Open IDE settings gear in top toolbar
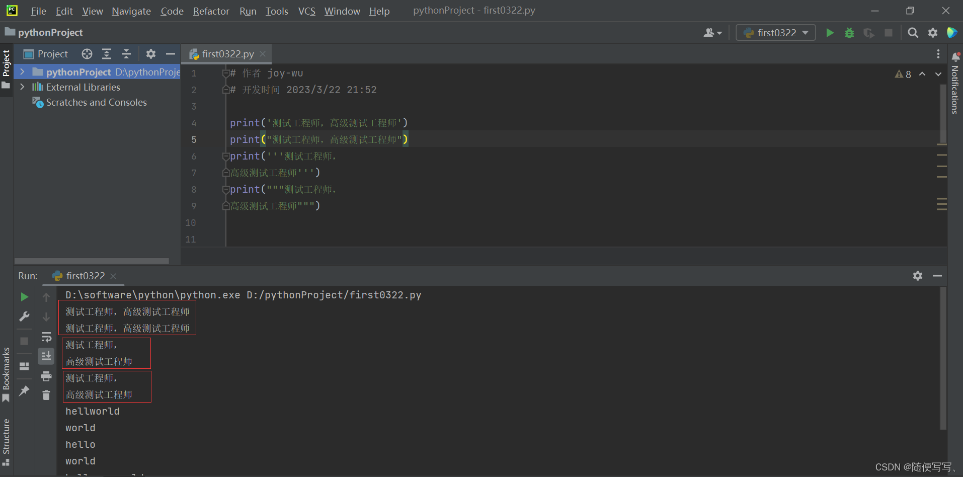The height and width of the screenshot is (477, 963). (933, 33)
